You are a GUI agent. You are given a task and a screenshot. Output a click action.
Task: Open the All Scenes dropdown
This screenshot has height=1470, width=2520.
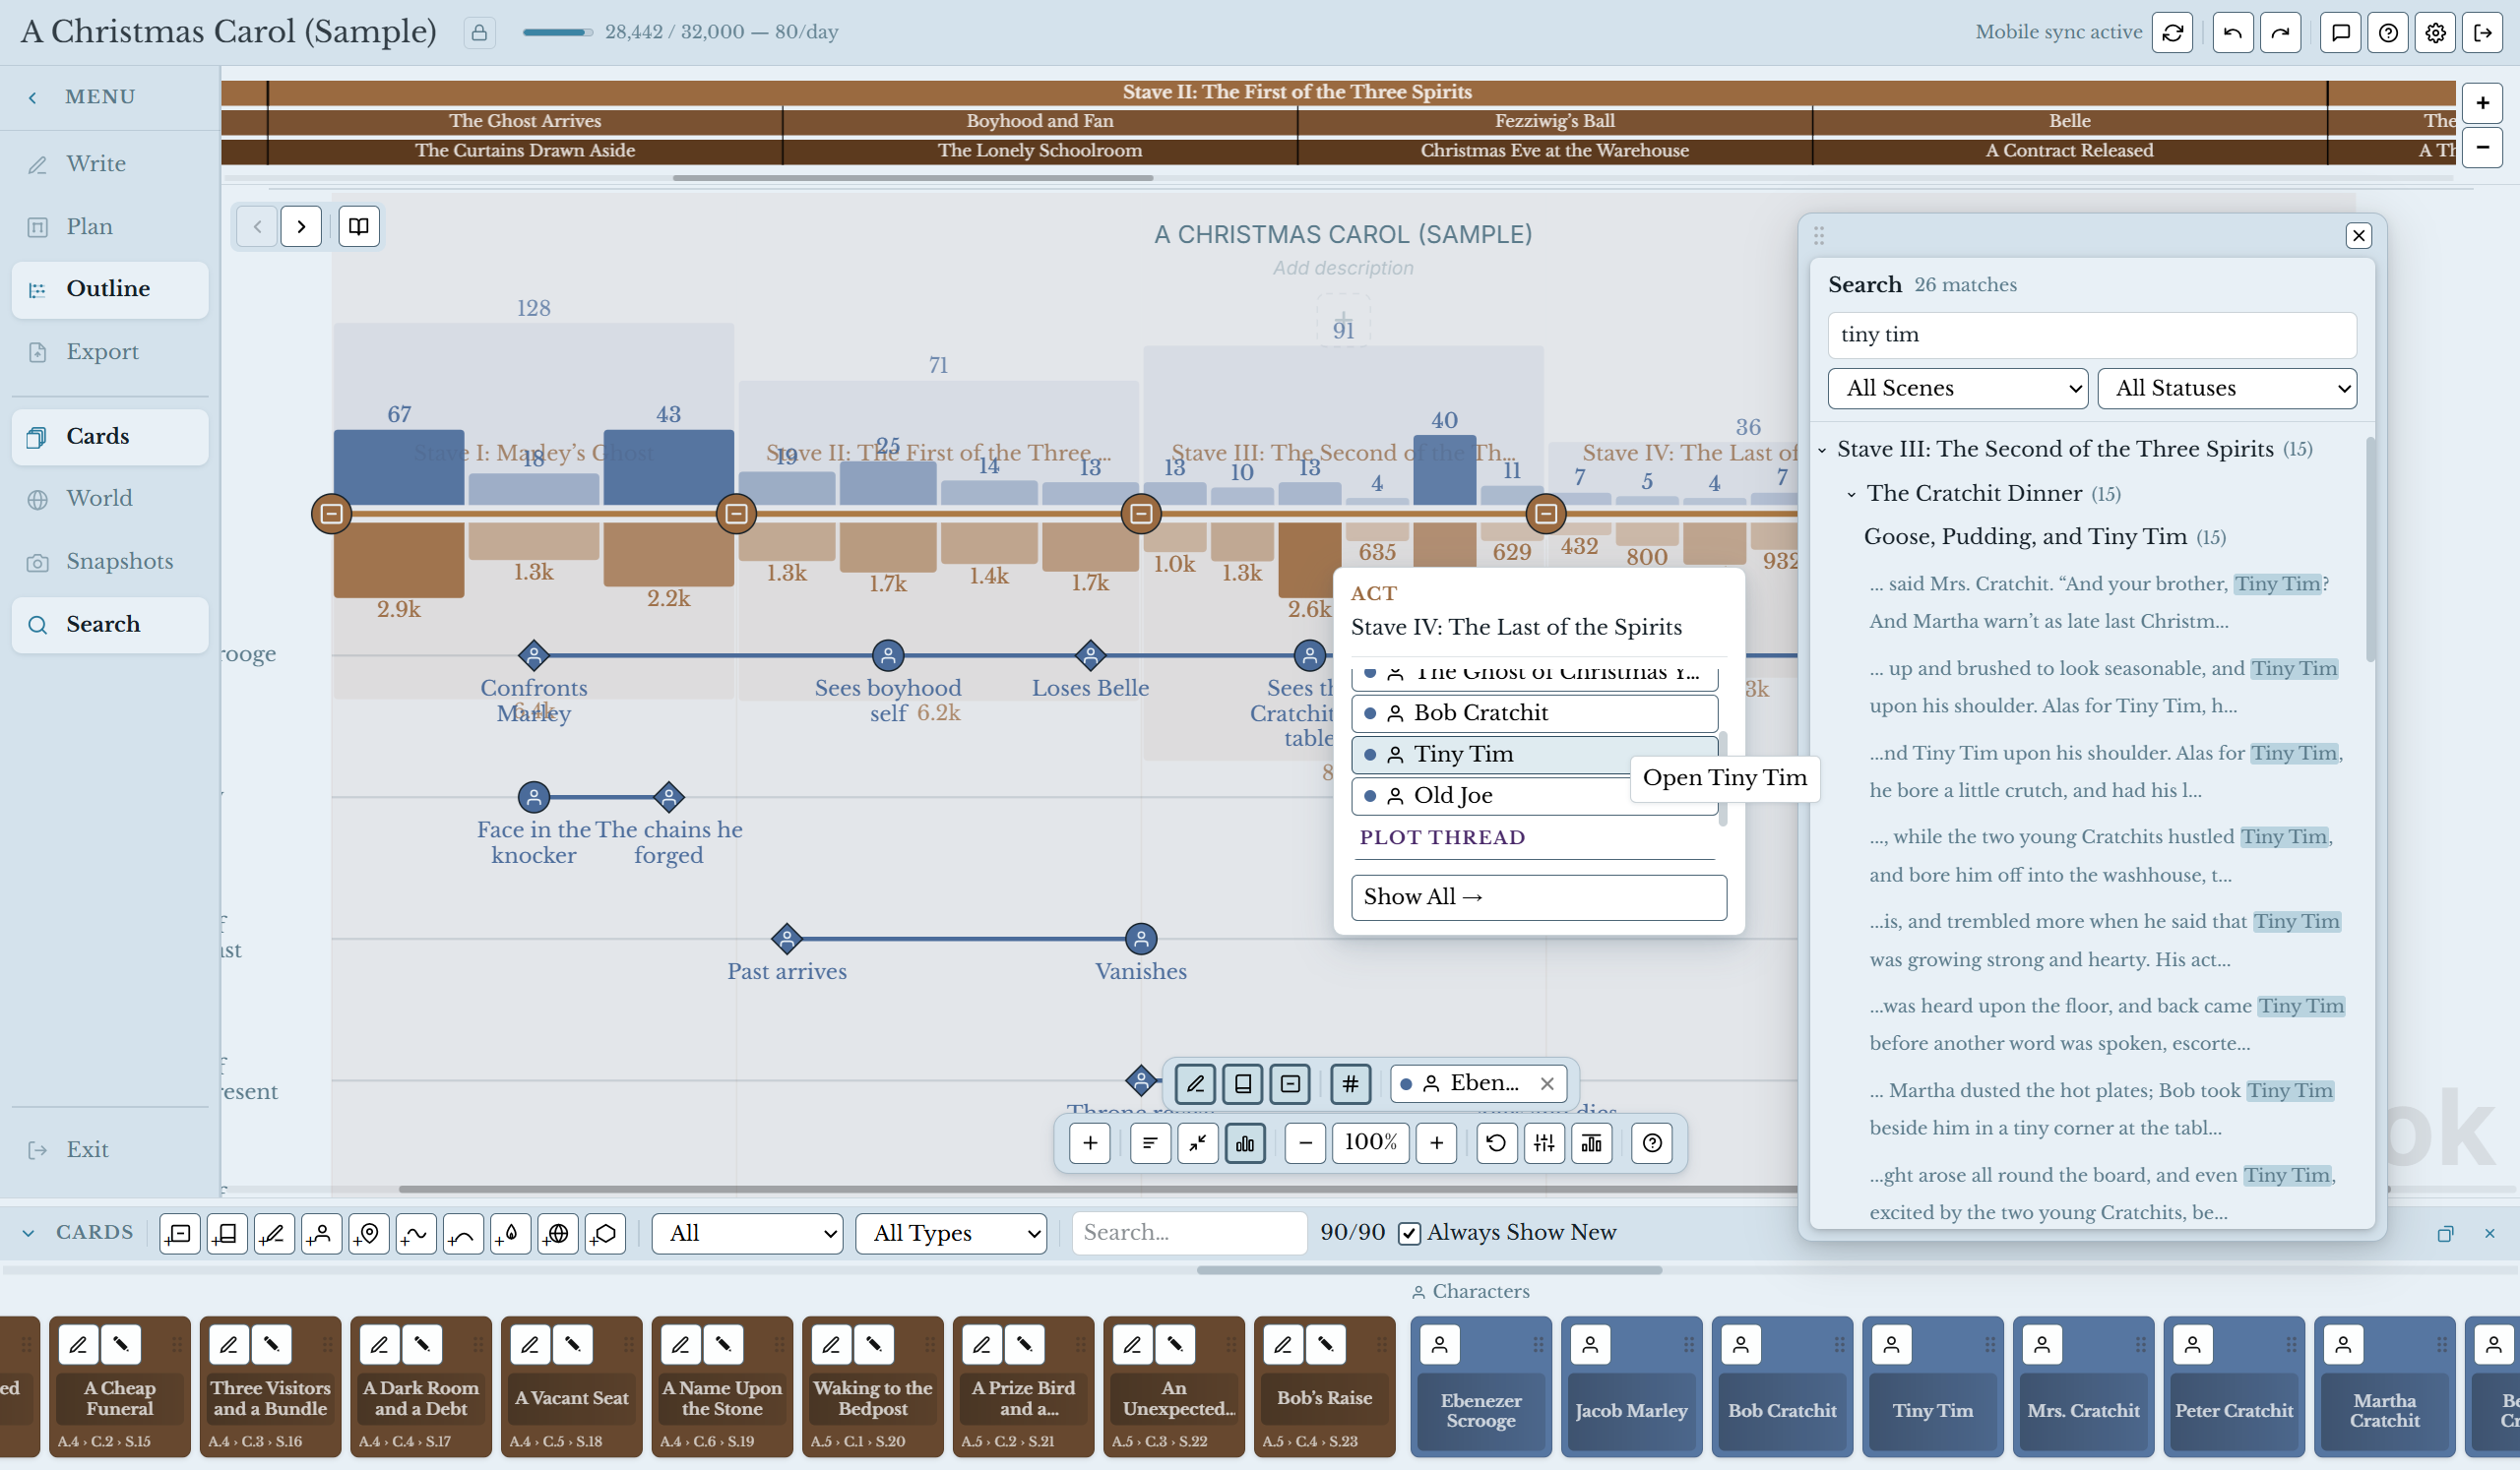[1957, 388]
